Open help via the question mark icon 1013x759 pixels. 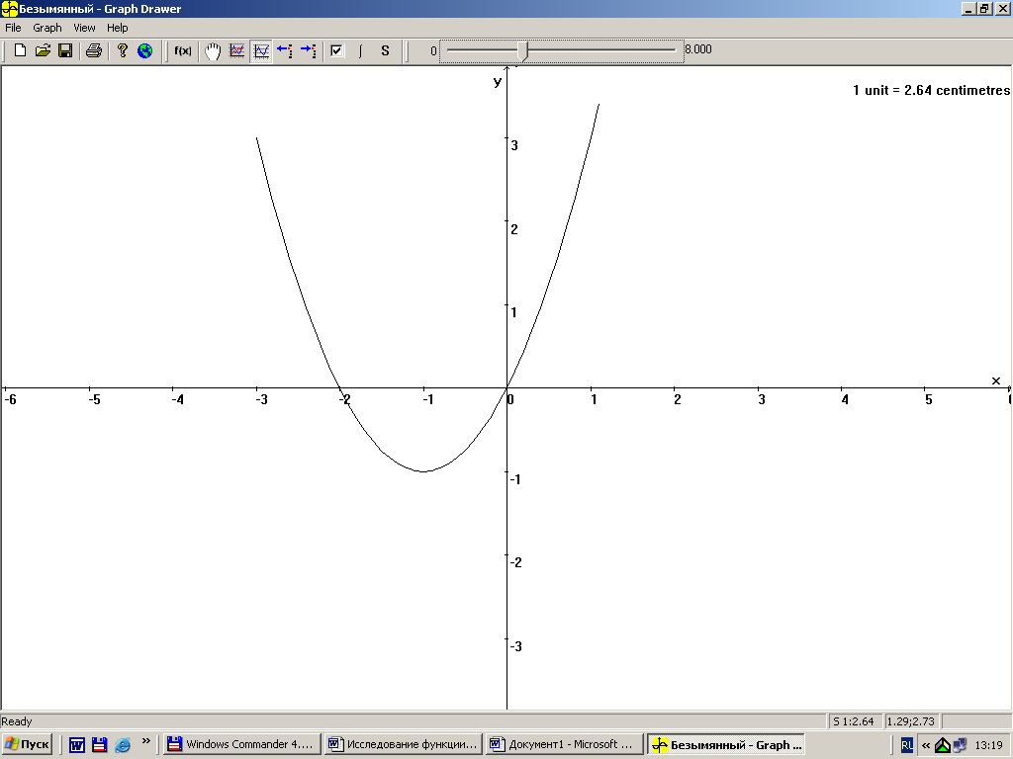click(123, 50)
